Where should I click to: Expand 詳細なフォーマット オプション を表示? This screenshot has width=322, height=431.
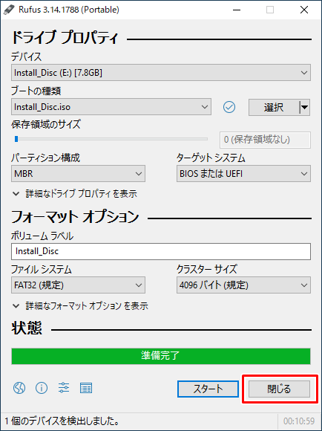(x=80, y=305)
